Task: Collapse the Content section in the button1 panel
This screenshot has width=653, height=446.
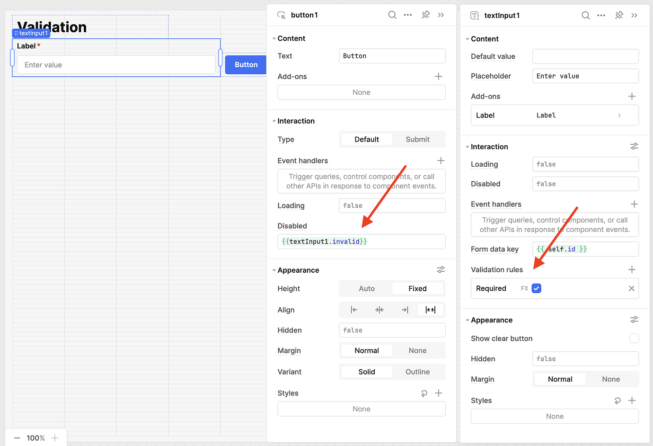Action: 274,38
